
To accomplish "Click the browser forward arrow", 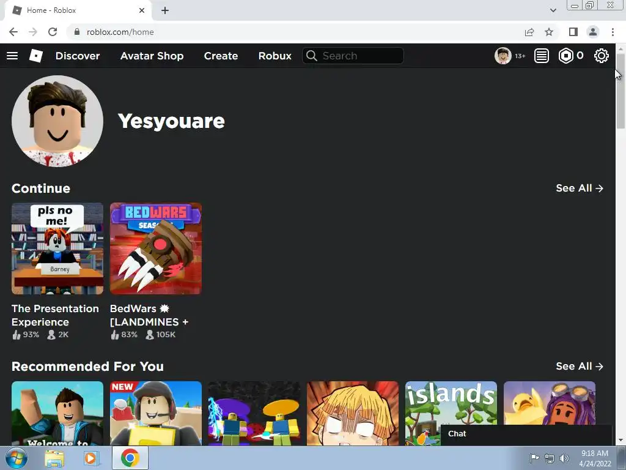I will pos(33,32).
